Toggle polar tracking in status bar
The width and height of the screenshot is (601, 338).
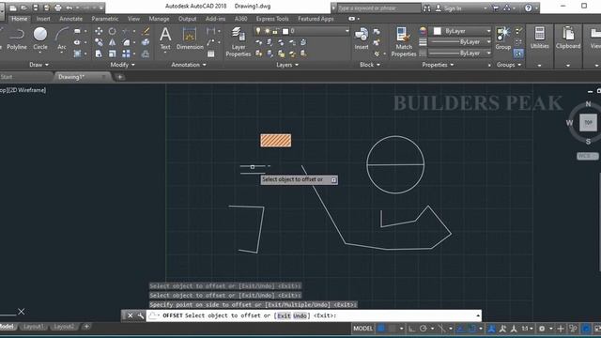pos(424,329)
